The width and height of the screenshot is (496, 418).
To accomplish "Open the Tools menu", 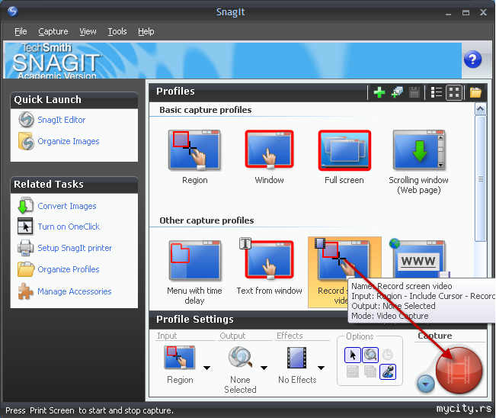I will point(117,31).
